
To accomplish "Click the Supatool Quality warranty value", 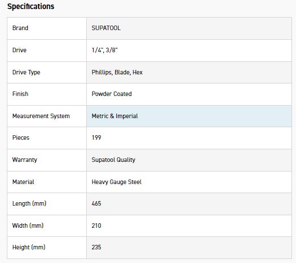I will point(113,160).
